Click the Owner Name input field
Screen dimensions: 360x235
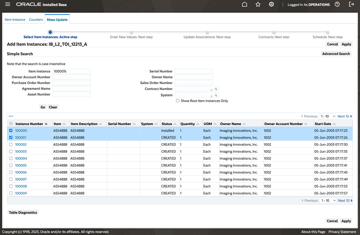click(x=194, y=77)
